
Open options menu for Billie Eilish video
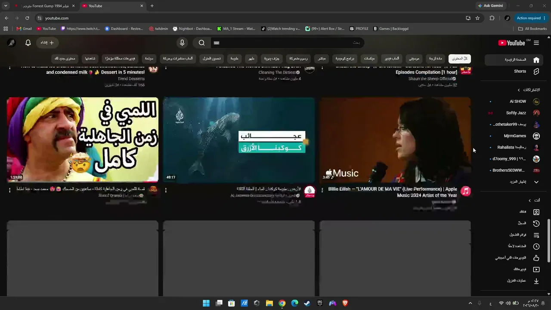(322, 190)
